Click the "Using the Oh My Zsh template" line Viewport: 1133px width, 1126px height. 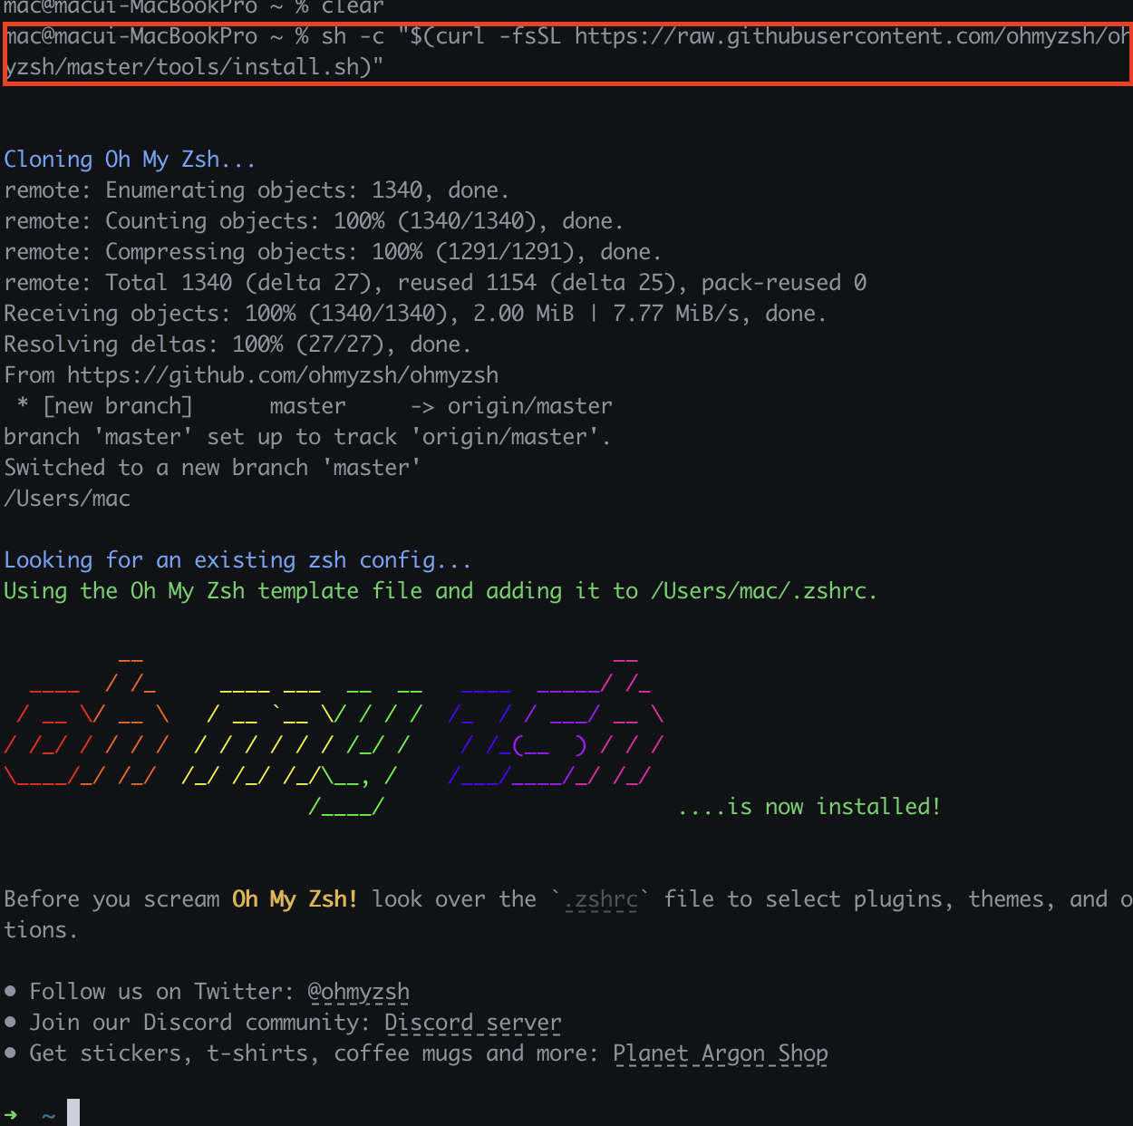pos(441,591)
